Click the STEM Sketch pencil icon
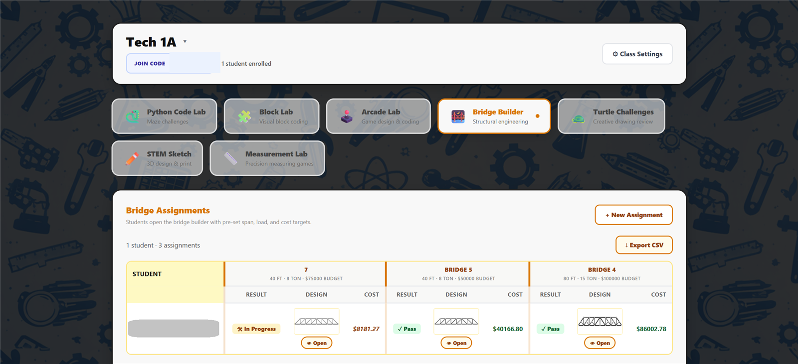 coord(132,158)
